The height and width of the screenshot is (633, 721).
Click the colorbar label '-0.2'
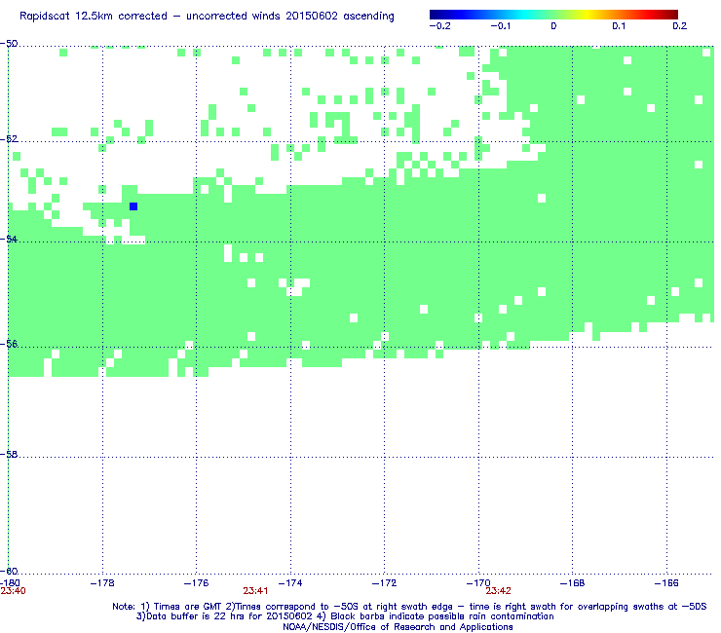click(x=440, y=26)
